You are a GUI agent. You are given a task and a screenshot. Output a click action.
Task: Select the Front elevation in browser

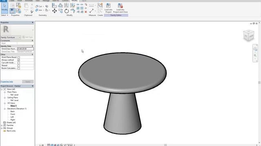click(x=13, y=114)
